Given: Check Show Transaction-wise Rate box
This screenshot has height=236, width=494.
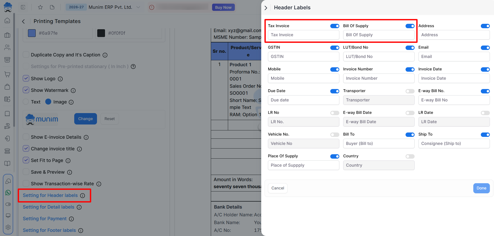Looking at the screenshot, I should coord(26,183).
